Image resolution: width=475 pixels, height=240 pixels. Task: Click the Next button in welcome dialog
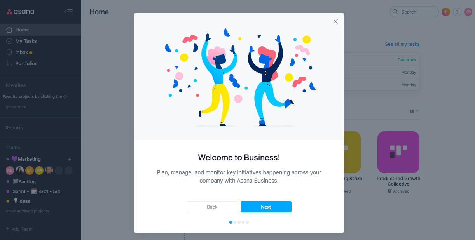point(266,207)
